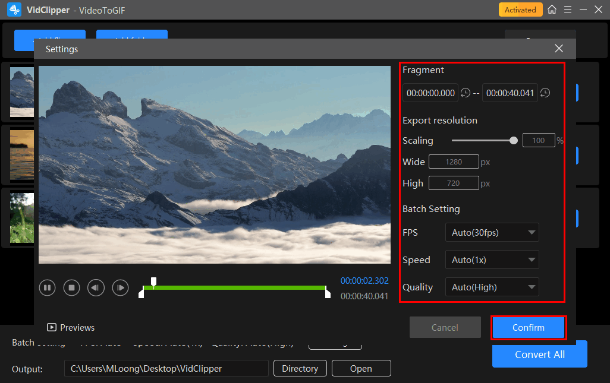
Task: Set fragment end to current time
Action: click(x=545, y=93)
